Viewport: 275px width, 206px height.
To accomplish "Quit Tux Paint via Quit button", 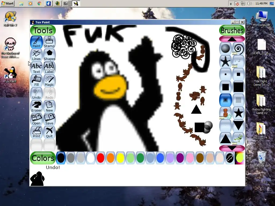I will coord(49,132).
